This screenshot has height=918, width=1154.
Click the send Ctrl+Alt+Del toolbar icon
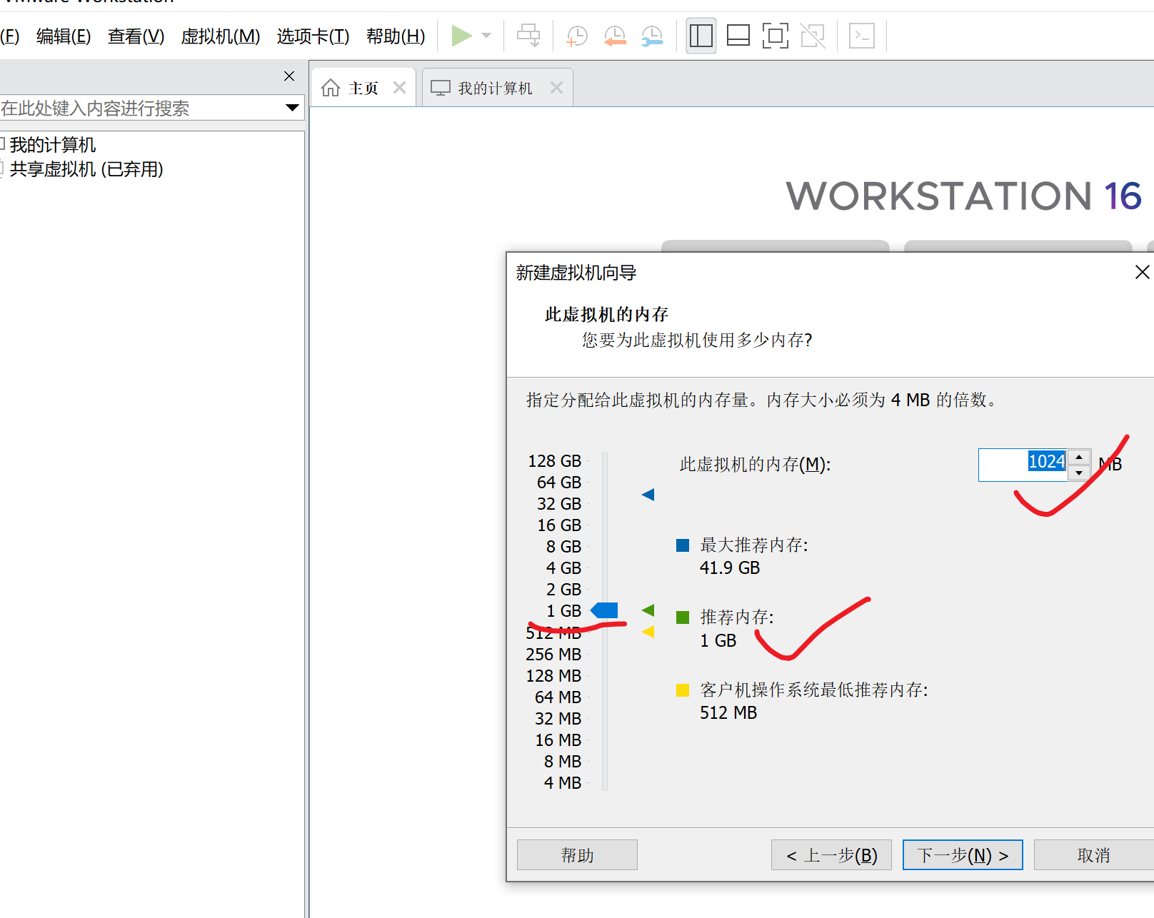click(x=528, y=36)
